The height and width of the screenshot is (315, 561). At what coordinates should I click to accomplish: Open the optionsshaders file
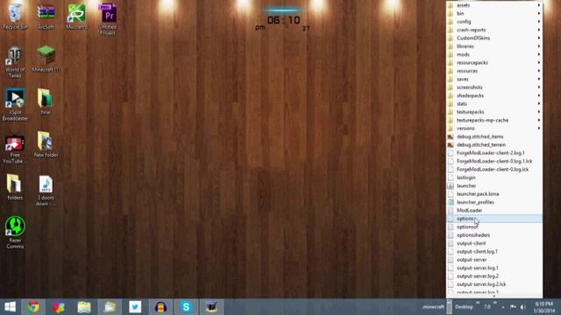(x=494, y=235)
